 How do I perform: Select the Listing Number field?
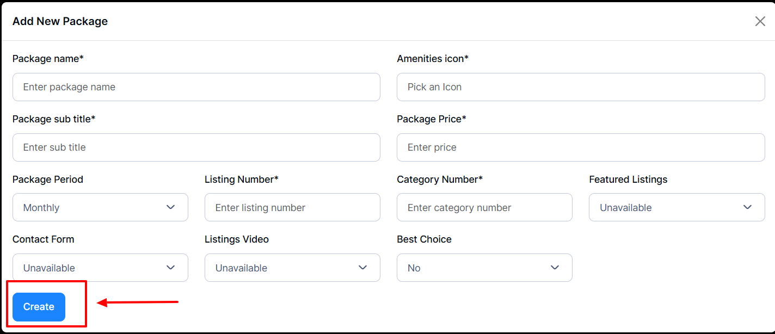[292, 207]
